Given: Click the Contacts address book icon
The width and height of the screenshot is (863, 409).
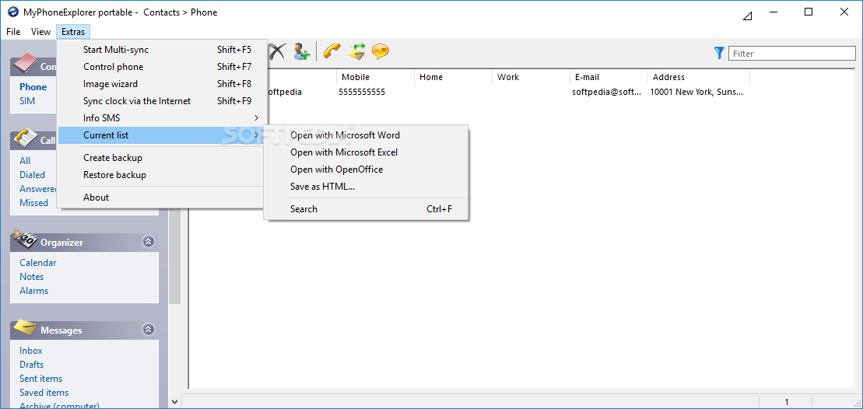Looking at the screenshot, I should tap(26, 65).
